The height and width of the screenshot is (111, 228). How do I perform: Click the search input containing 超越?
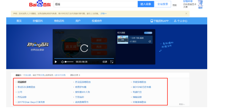(x=96, y=4)
